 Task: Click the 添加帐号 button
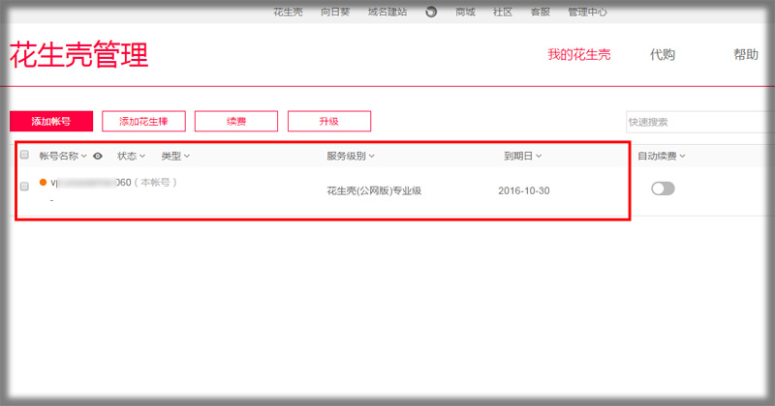[x=51, y=122]
